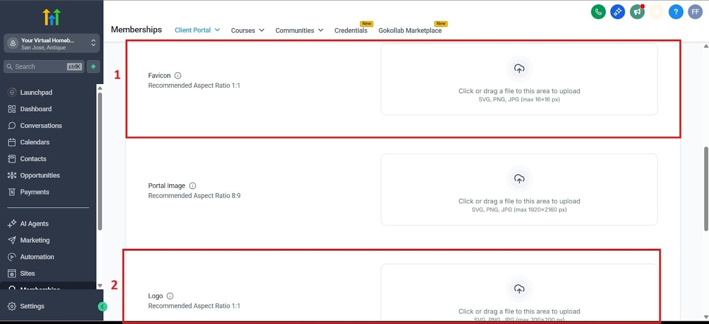The width and height of the screenshot is (709, 324).
Task: Click the Logo info icon
Action: pos(170,296)
